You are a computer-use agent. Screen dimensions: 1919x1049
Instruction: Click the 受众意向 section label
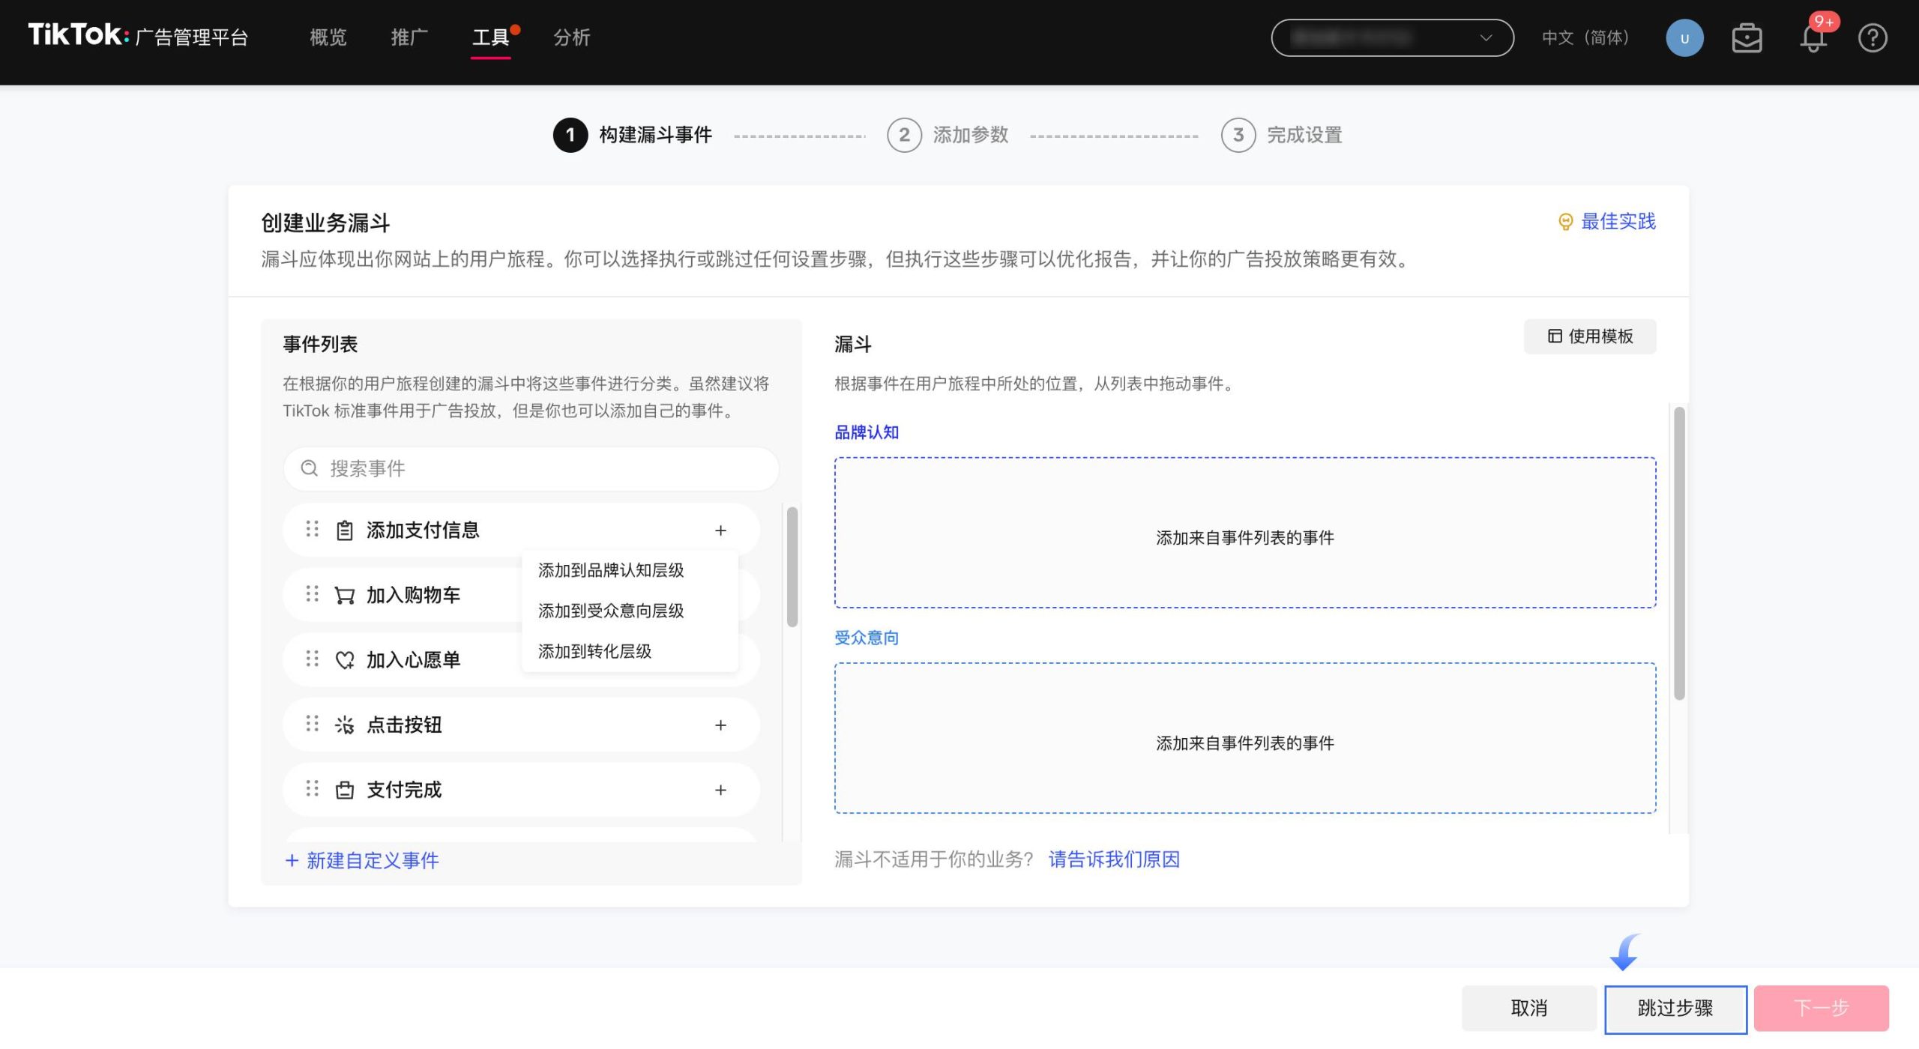click(x=867, y=638)
